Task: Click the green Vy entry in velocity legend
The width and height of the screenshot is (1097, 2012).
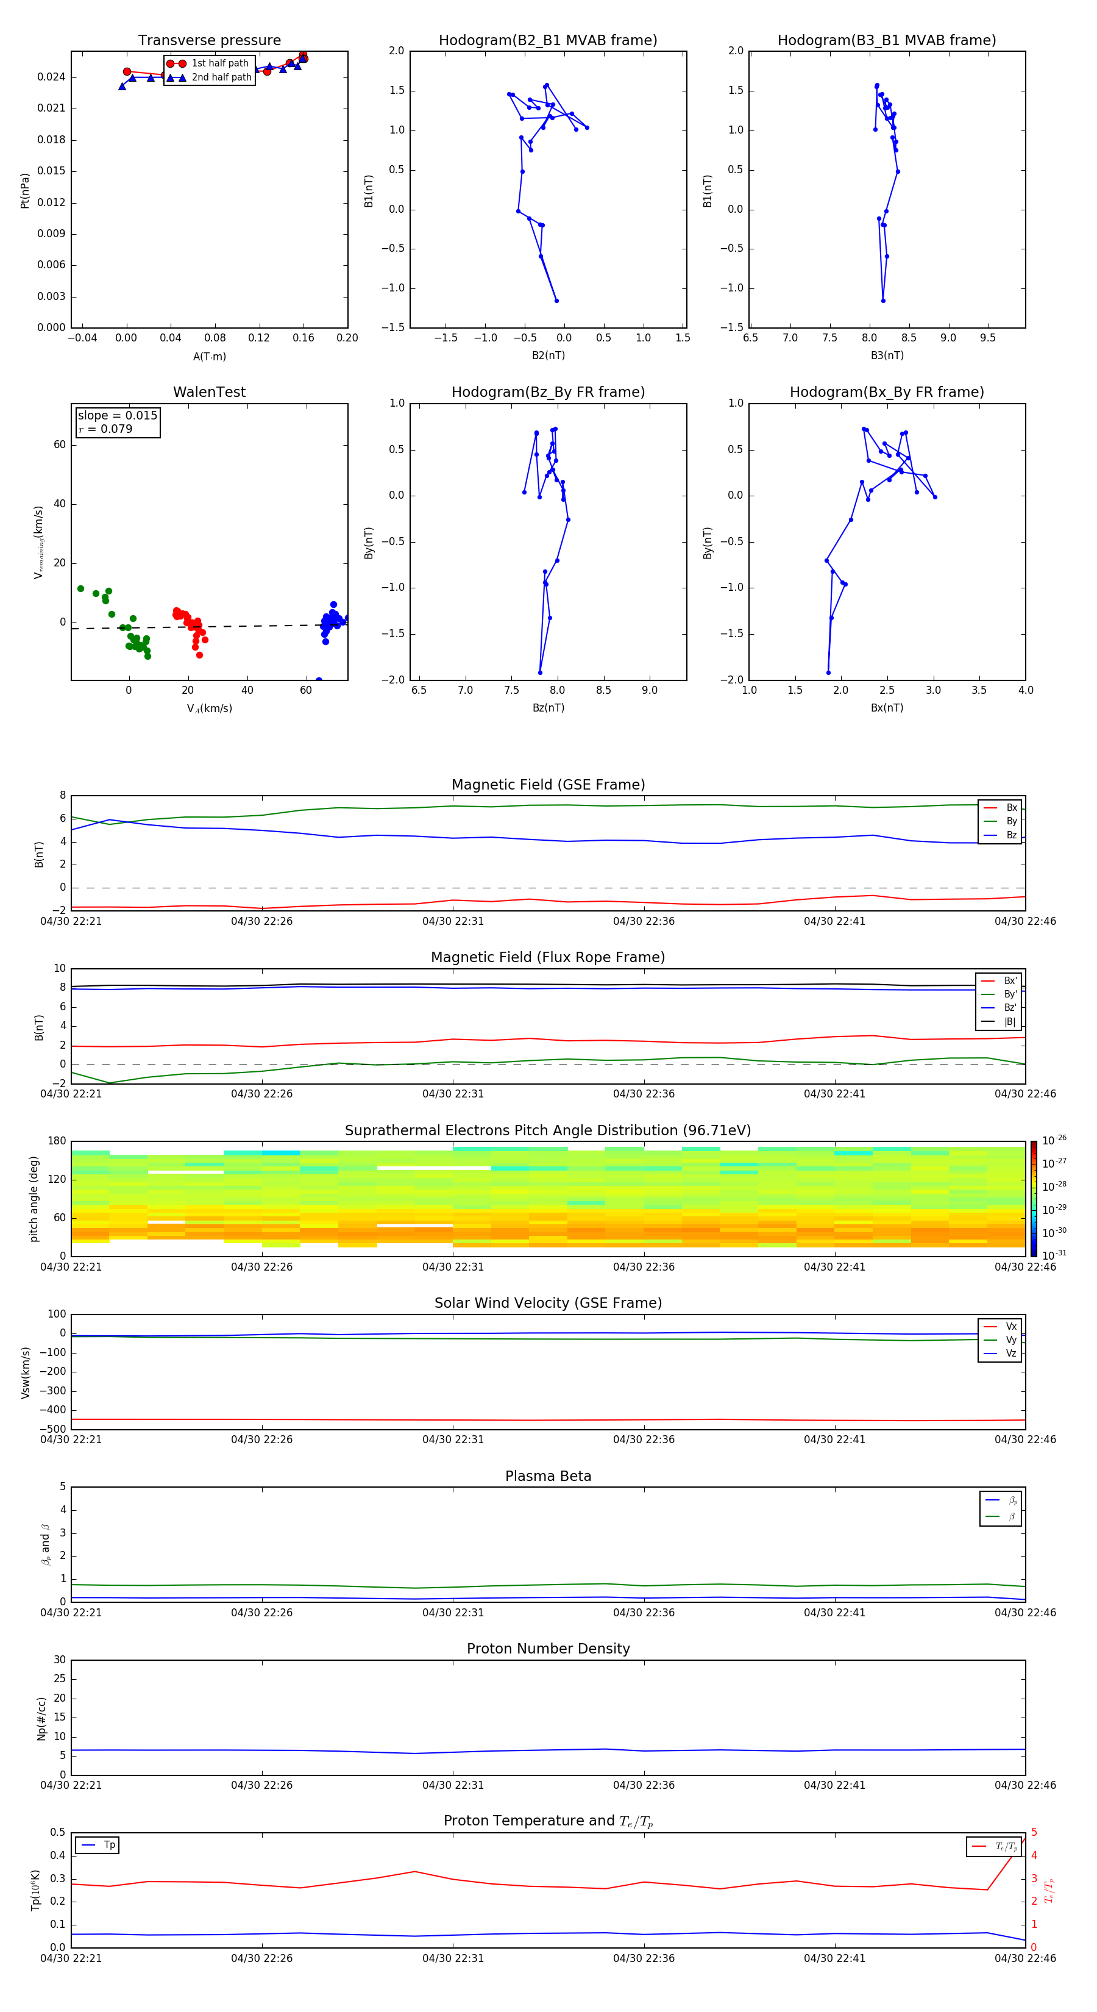Action: pyautogui.click(x=999, y=1340)
